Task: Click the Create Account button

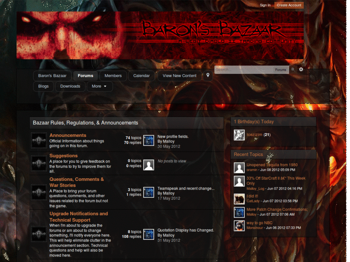Action: tap(289, 5)
